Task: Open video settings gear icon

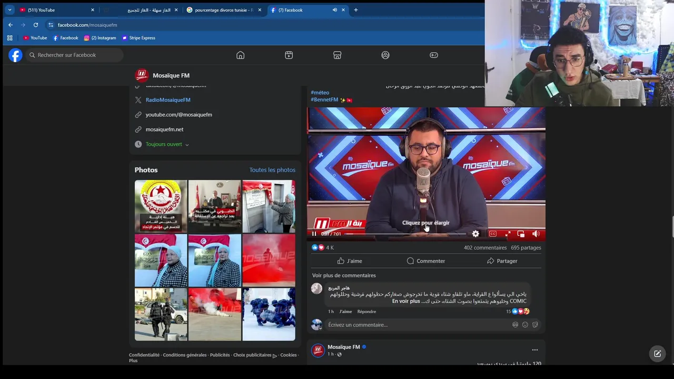Action: click(x=475, y=234)
